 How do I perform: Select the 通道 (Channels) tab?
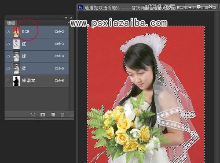coord(11,22)
